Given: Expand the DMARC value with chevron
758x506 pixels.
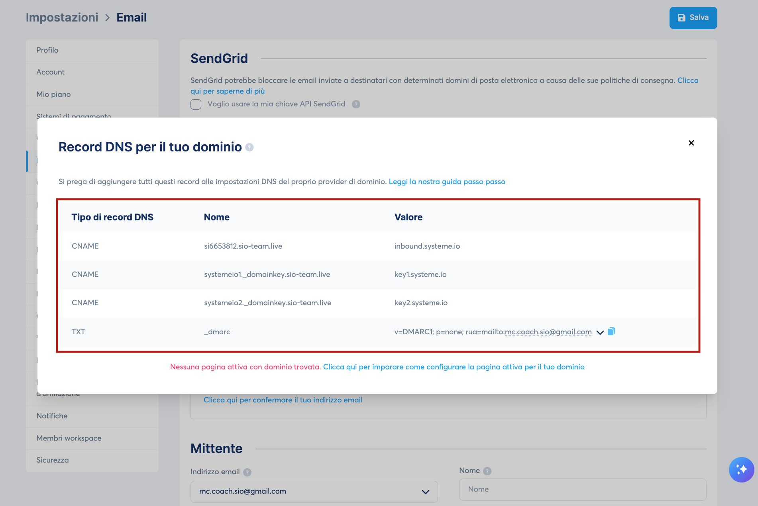Looking at the screenshot, I should click(x=600, y=332).
